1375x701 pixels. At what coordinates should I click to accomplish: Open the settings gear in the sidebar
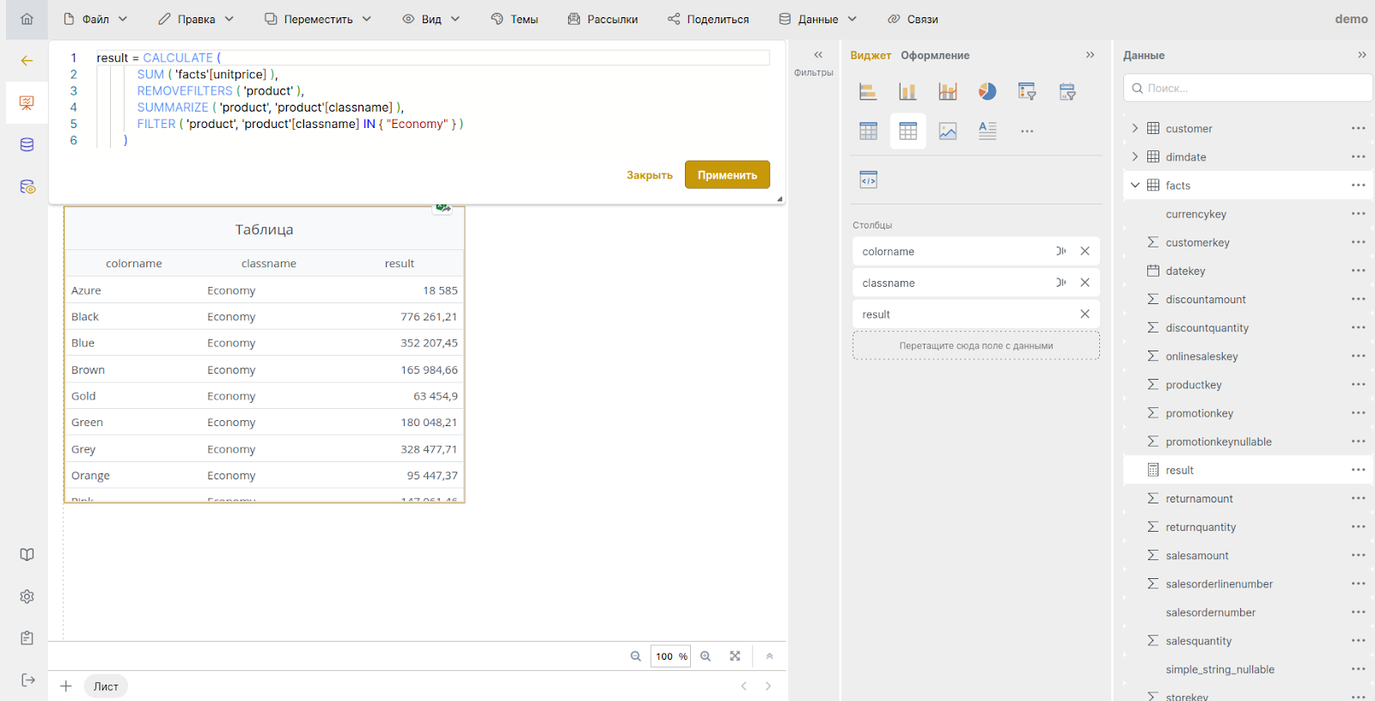27,596
